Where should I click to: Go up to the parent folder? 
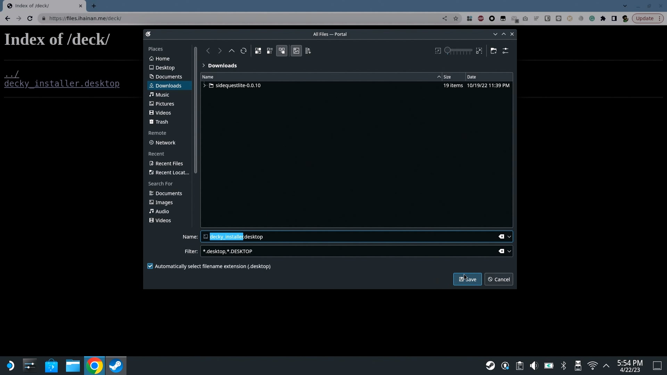232,51
